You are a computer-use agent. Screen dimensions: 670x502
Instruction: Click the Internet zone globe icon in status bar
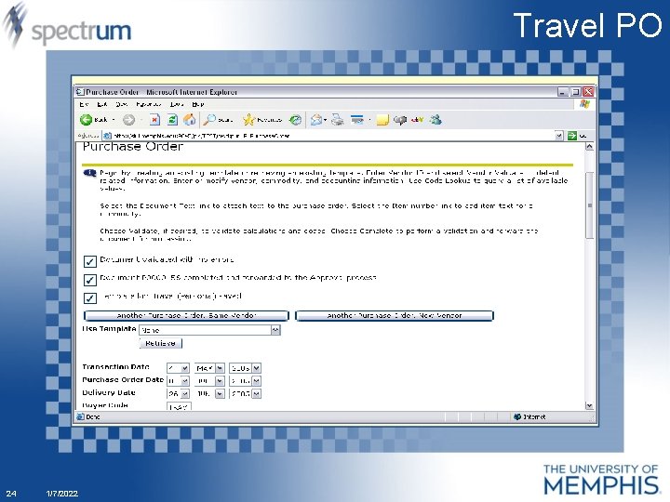(x=517, y=416)
